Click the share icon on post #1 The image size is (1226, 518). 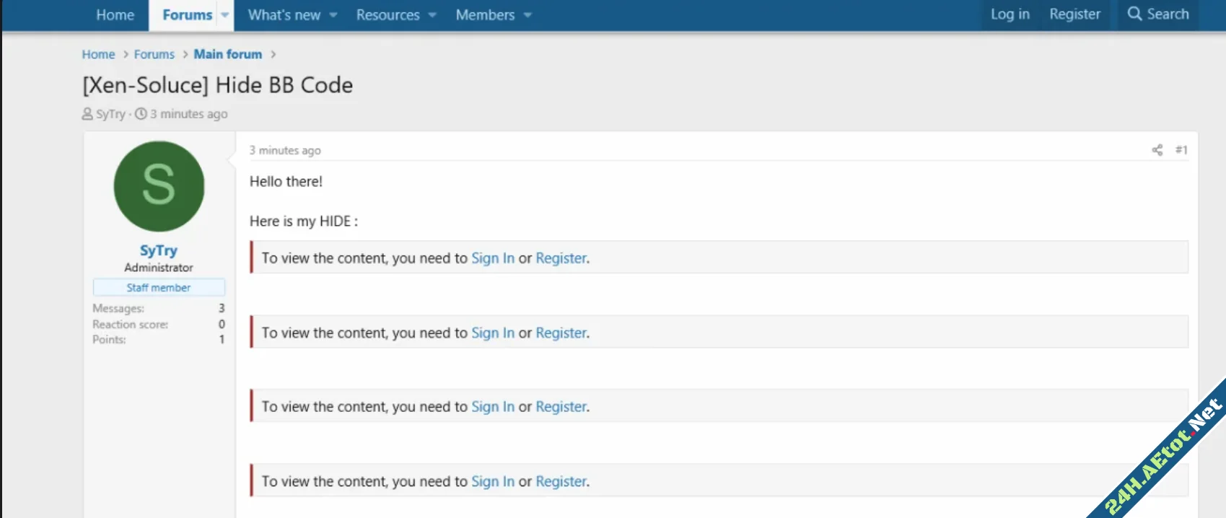(1157, 150)
